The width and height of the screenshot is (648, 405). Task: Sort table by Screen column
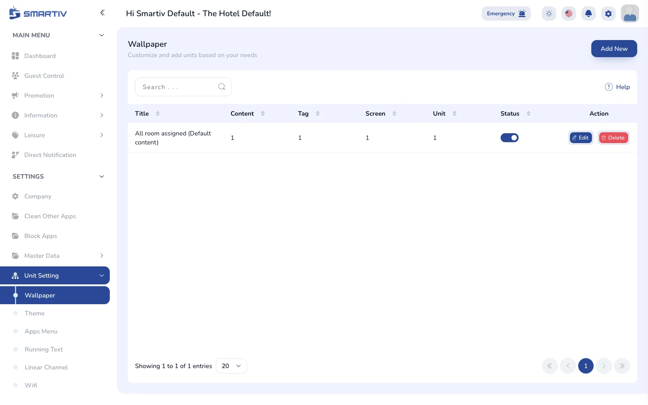coord(394,113)
